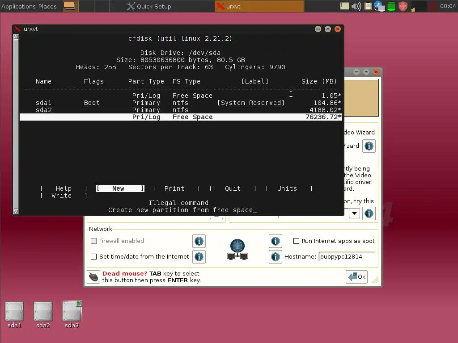This screenshot has height=343, width=458.
Task: Open the dropdown arrow in Quick Setup video section
Action: click(354, 213)
